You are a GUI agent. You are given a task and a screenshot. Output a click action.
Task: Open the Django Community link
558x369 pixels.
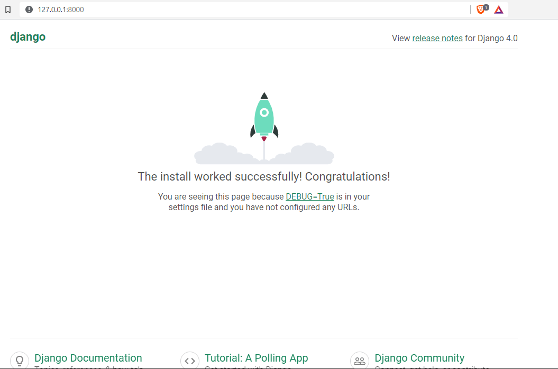point(419,358)
